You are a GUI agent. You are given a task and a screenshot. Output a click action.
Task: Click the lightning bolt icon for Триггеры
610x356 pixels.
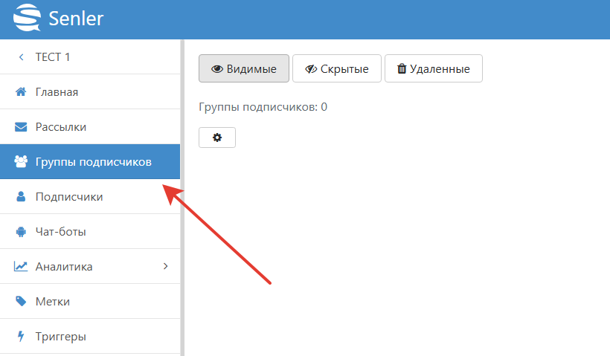pos(21,337)
